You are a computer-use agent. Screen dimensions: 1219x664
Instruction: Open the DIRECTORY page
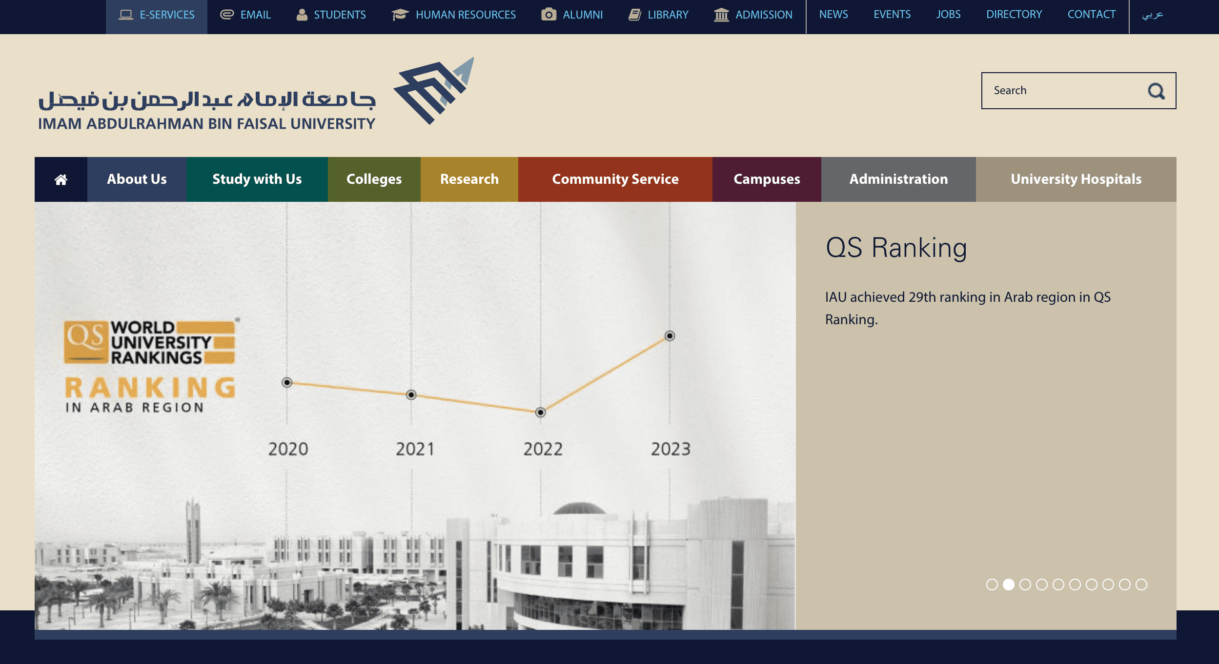click(x=1014, y=15)
